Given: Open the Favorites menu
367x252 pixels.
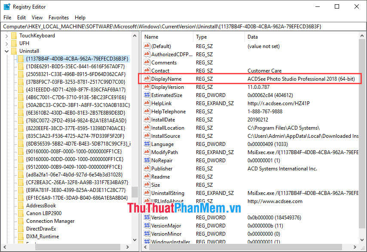Looking at the screenshot, I should tap(58, 18).
